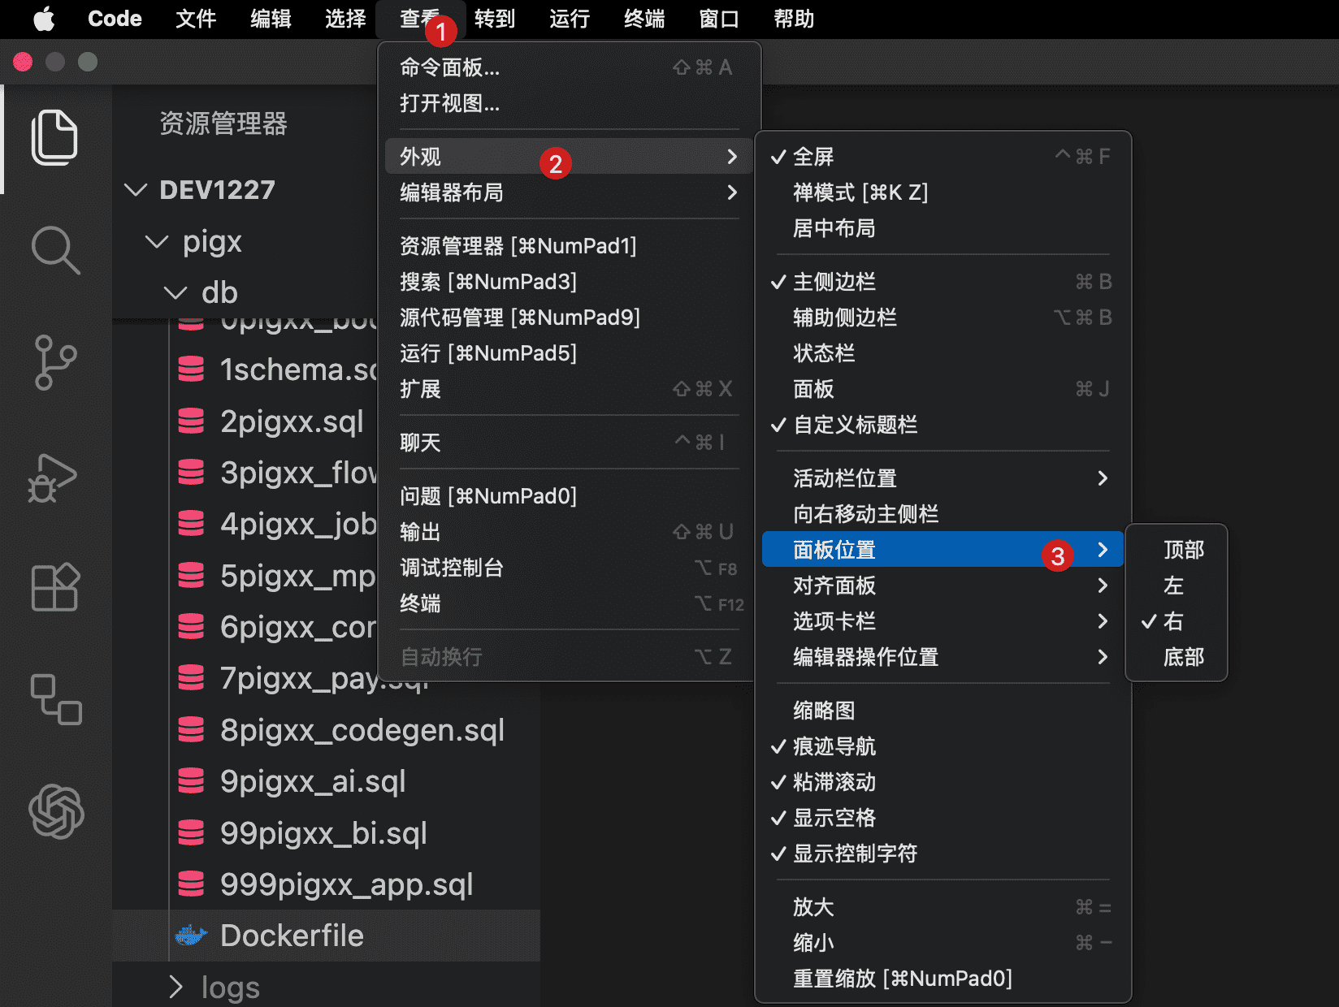1339x1007 pixels.
Task: Open the Search view icon
Action: coord(54,250)
